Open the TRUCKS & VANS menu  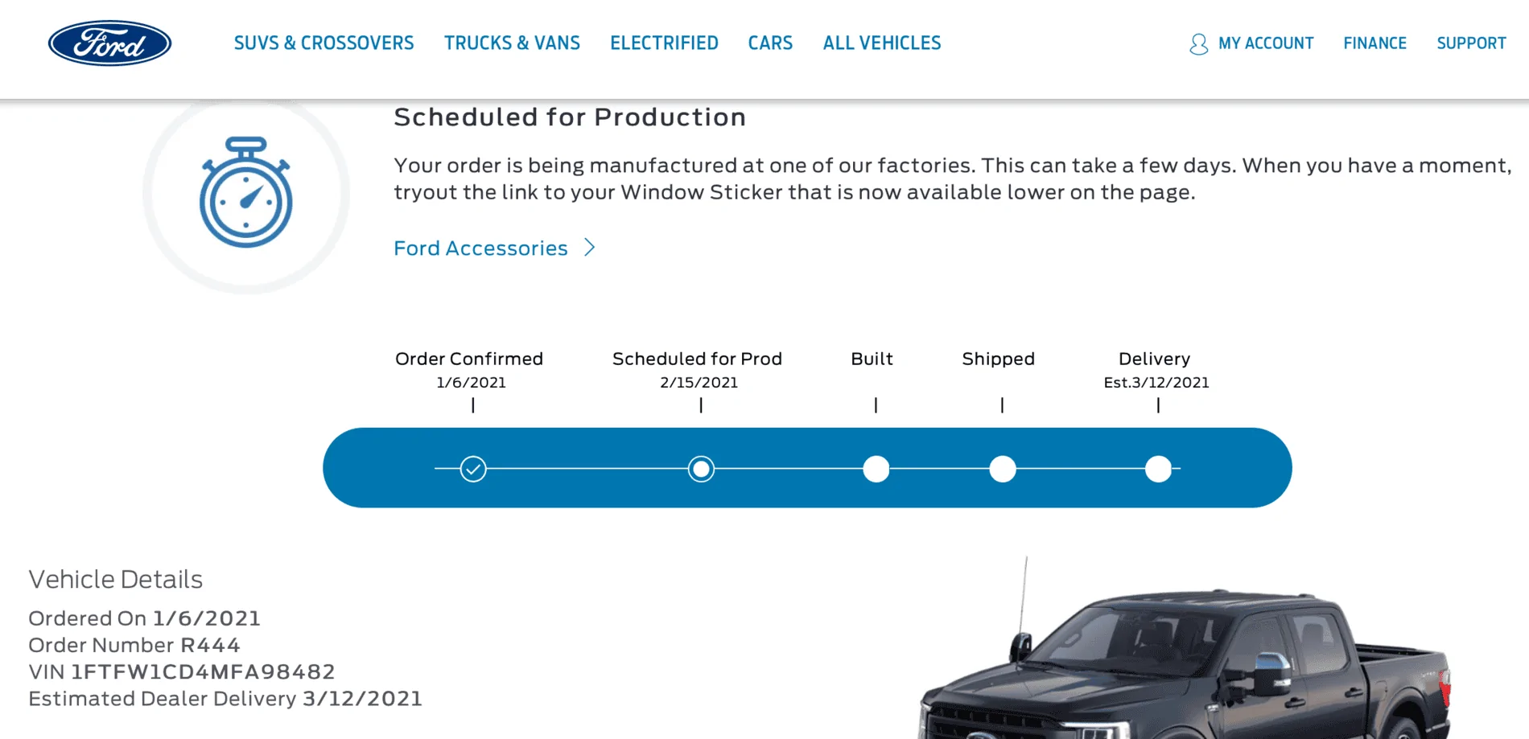(x=512, y=43)
